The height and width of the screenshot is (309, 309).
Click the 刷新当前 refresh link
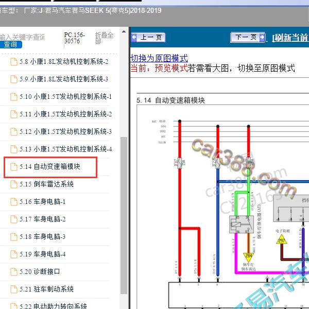coord(290,38)
